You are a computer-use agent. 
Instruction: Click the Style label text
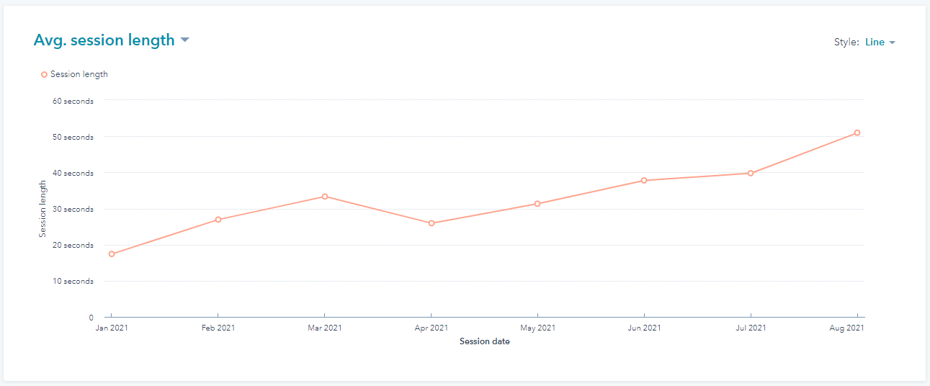[846, 42]
